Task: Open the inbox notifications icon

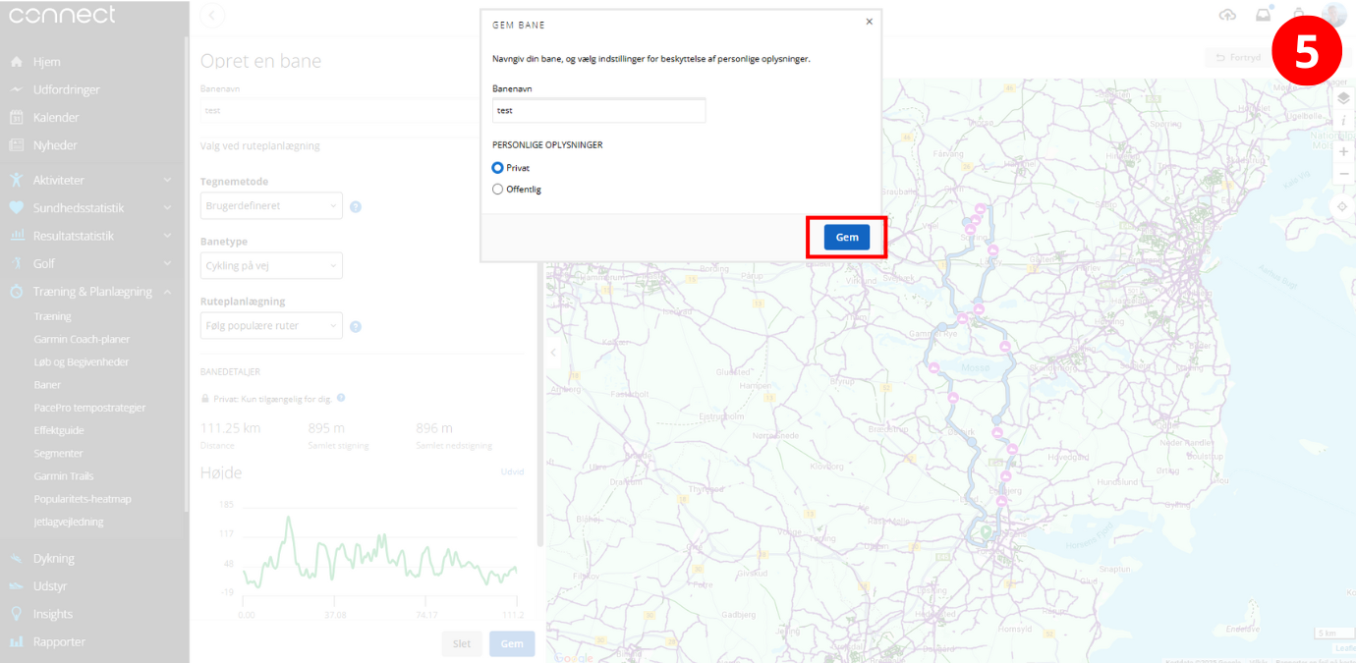Action: [1263, 15]
